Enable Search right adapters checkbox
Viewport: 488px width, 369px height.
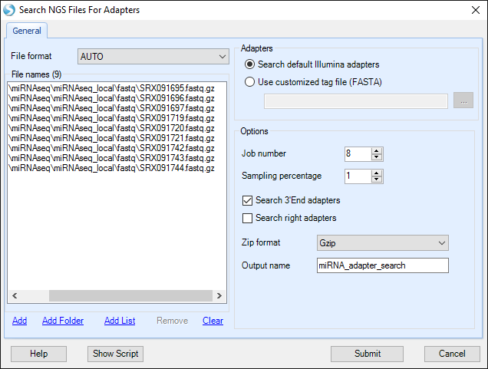pyautogui.click(x=247, y=218)
